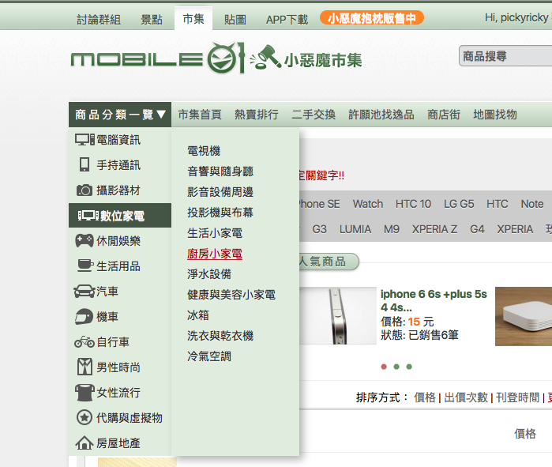Sort listings by 價格

[425, 397]
